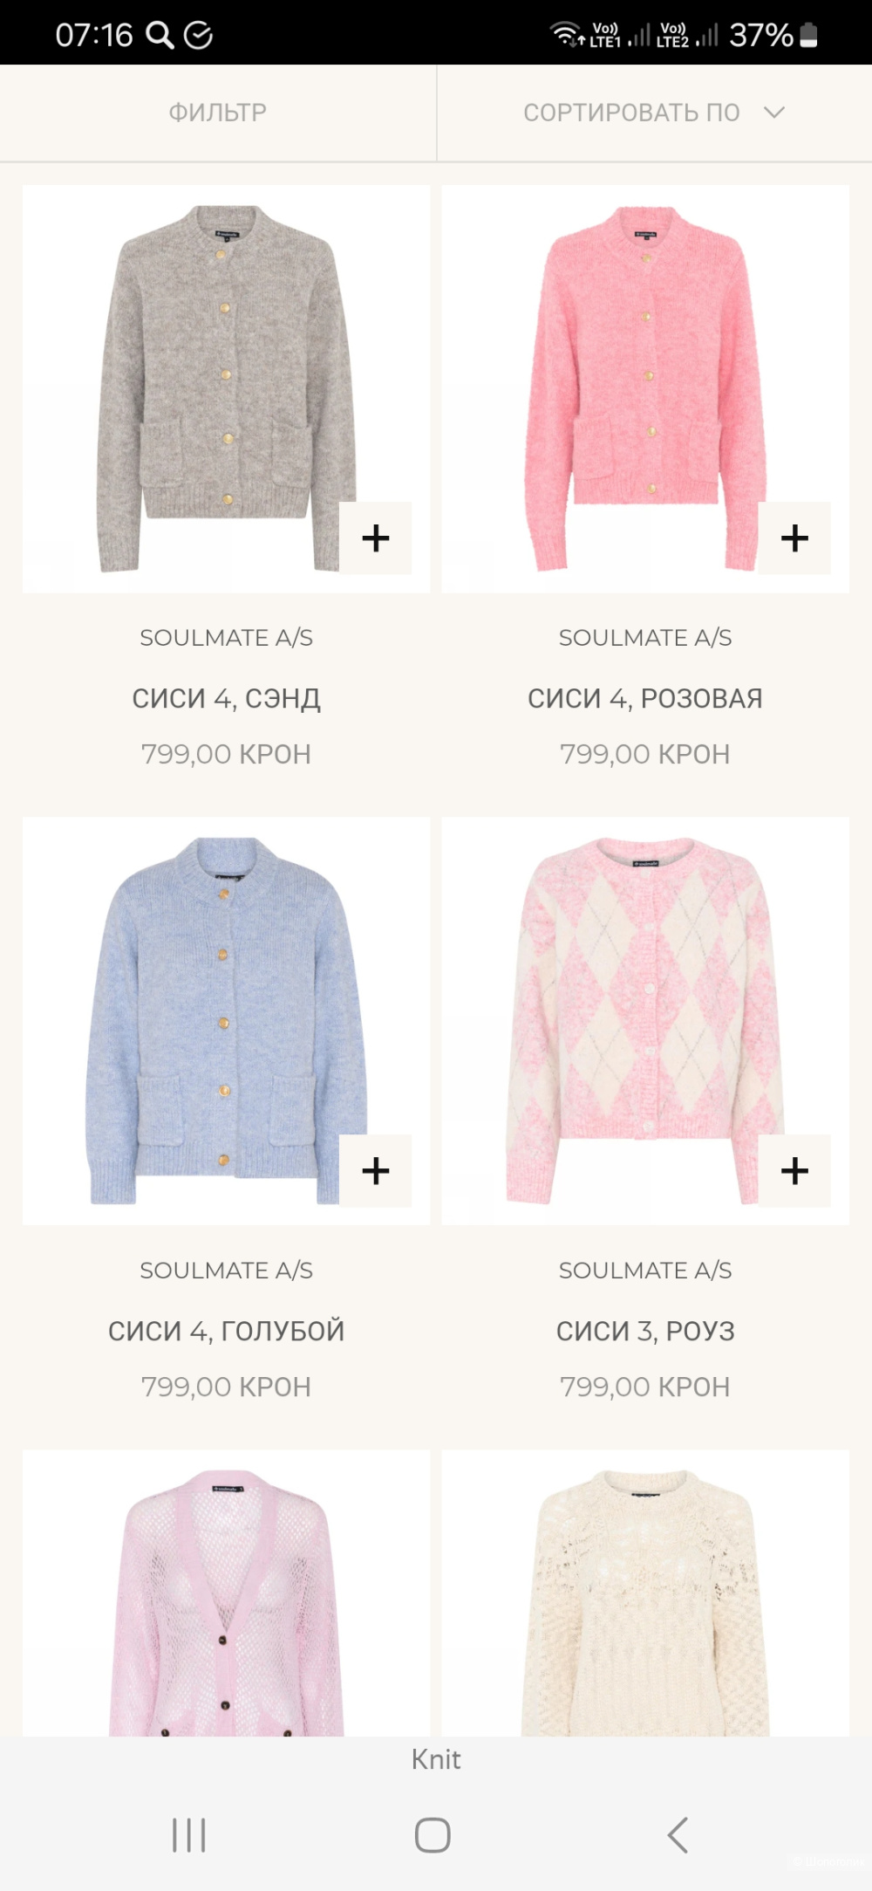
Task: Tap the plus icon on the argyle cardigan
Action: [794, 1170]
